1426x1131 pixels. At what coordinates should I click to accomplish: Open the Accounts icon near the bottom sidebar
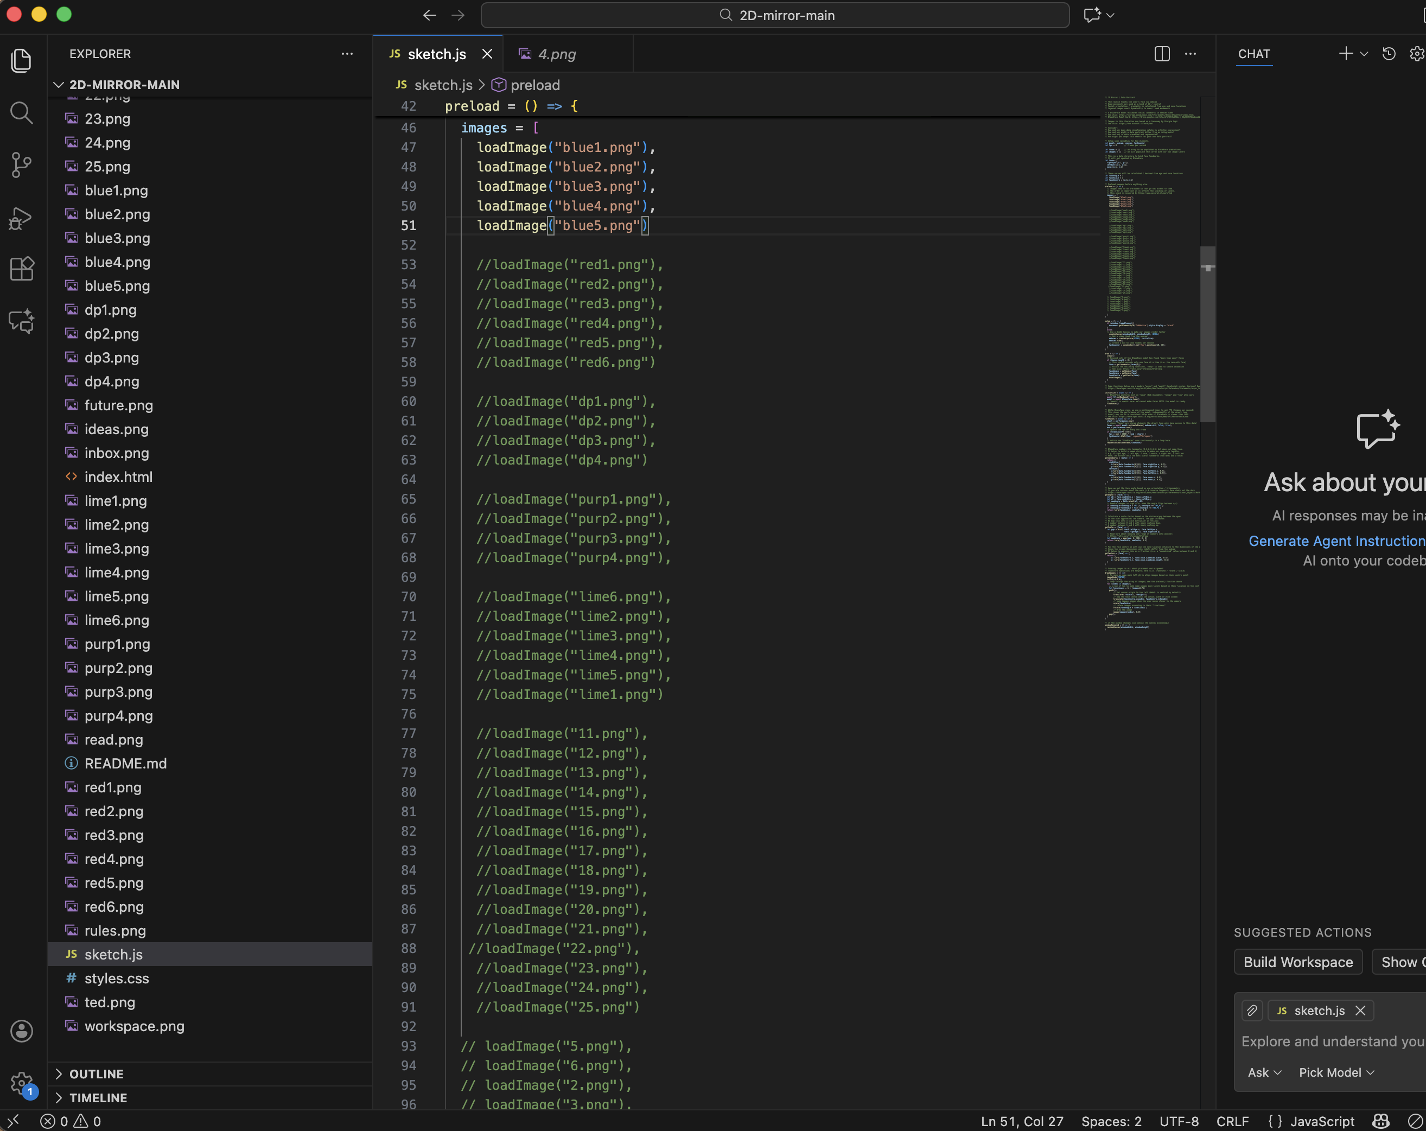point(22,1031)
